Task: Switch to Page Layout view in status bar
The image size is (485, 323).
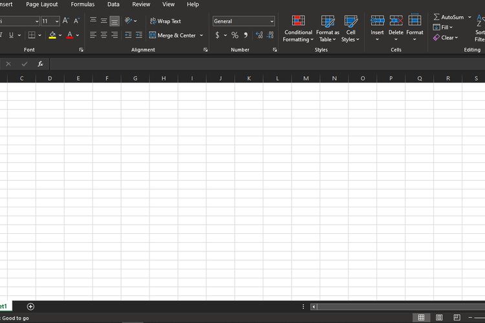Action: click(439, 317)
